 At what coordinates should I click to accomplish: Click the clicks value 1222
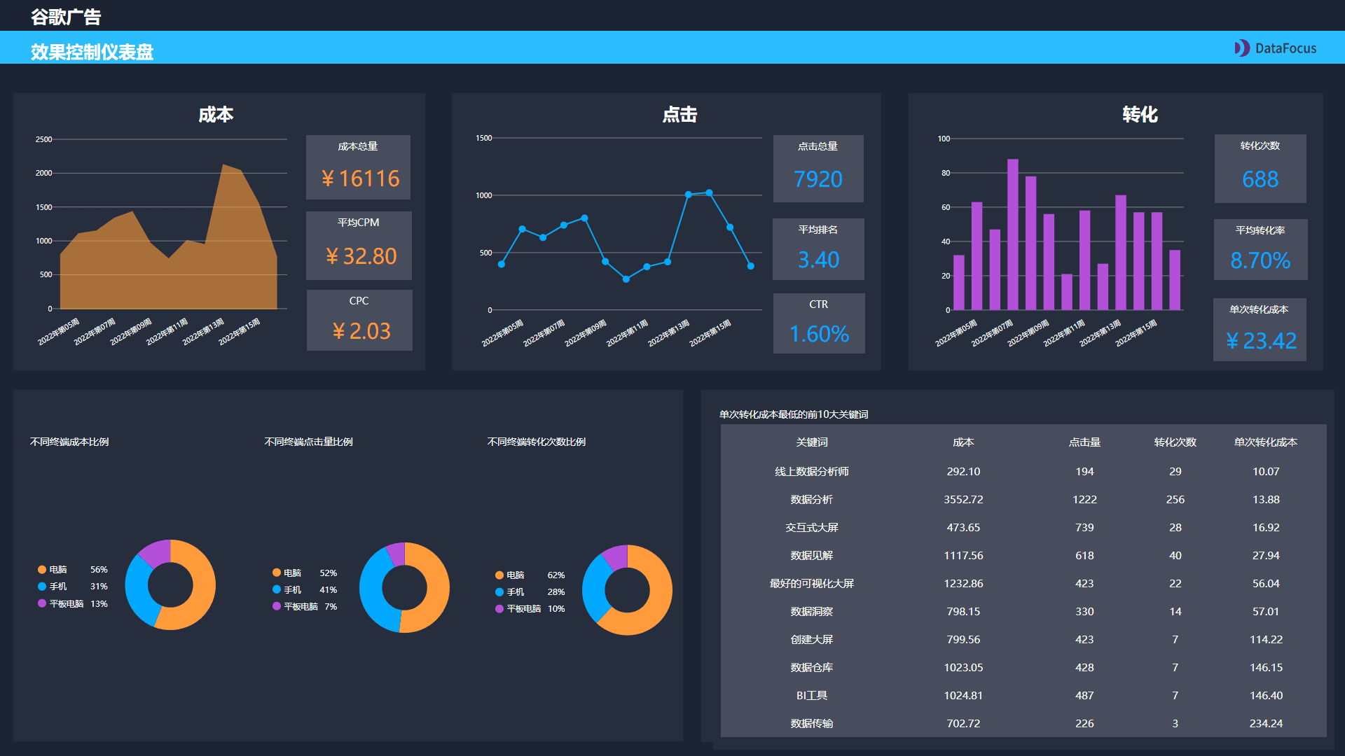(1084, 499)
